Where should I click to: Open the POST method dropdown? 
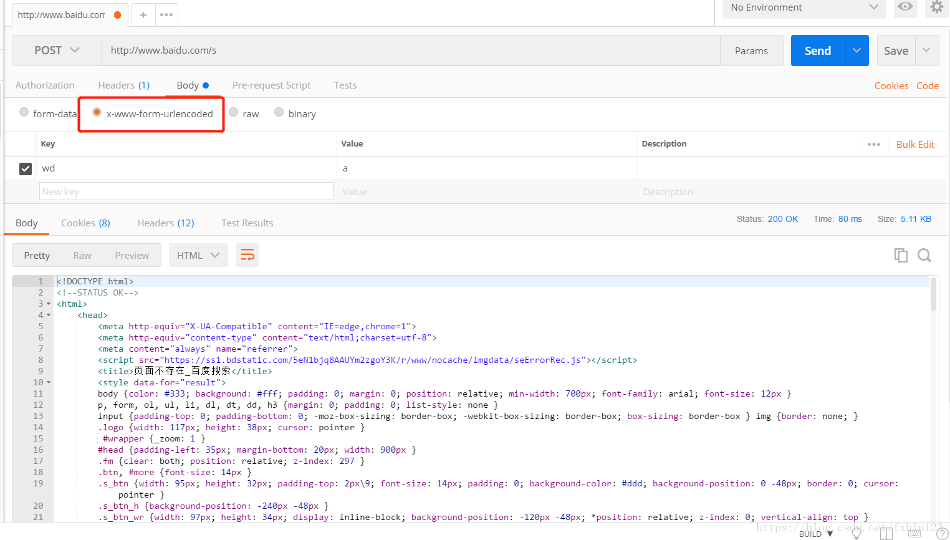(x=57, y=51)
